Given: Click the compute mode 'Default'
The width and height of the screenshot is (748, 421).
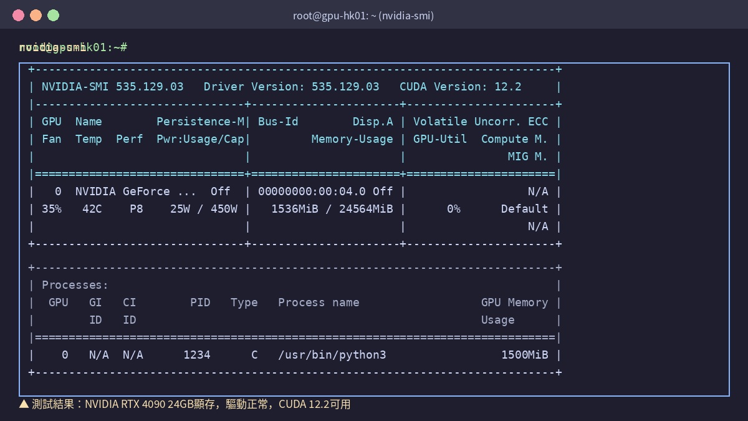Looking at the screenshot, I should click(525, 209).
